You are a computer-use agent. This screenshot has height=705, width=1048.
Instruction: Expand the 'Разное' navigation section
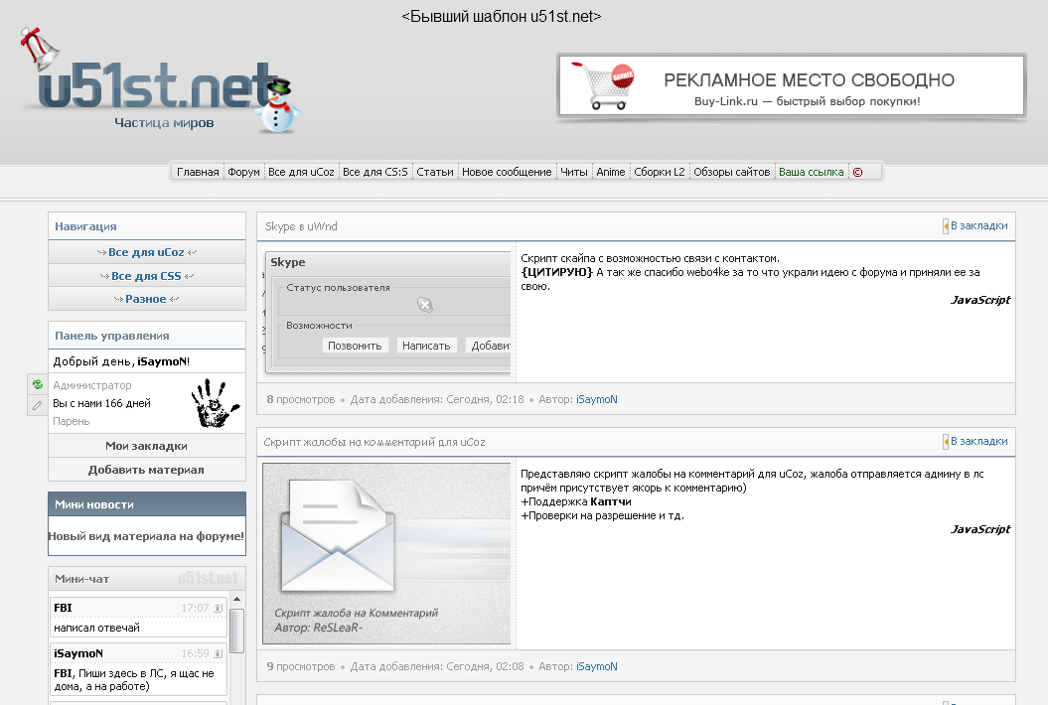tap(146, 299)
